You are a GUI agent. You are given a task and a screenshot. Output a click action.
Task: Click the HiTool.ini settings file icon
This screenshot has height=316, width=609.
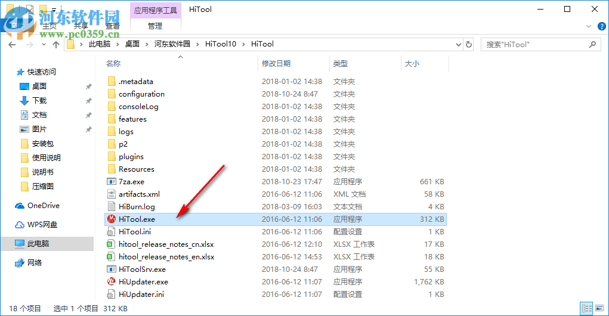[x=112, y=231]
